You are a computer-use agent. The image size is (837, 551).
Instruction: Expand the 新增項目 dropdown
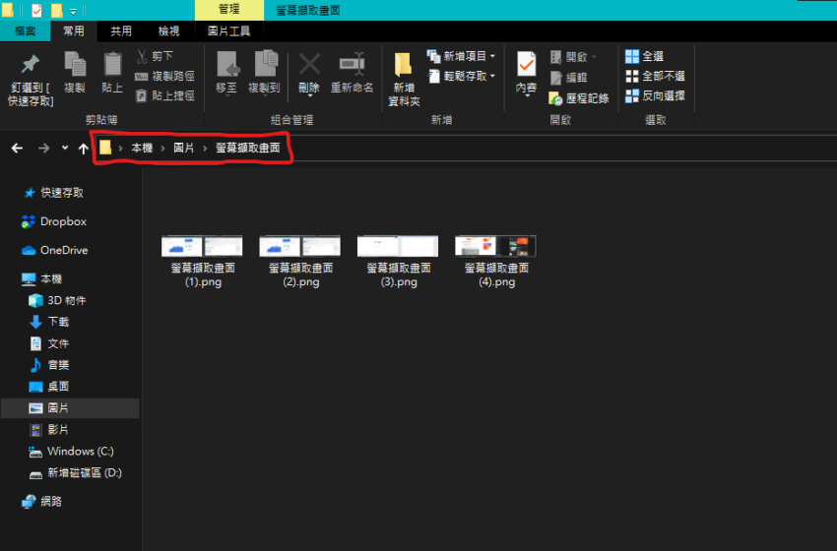point(492,56)
